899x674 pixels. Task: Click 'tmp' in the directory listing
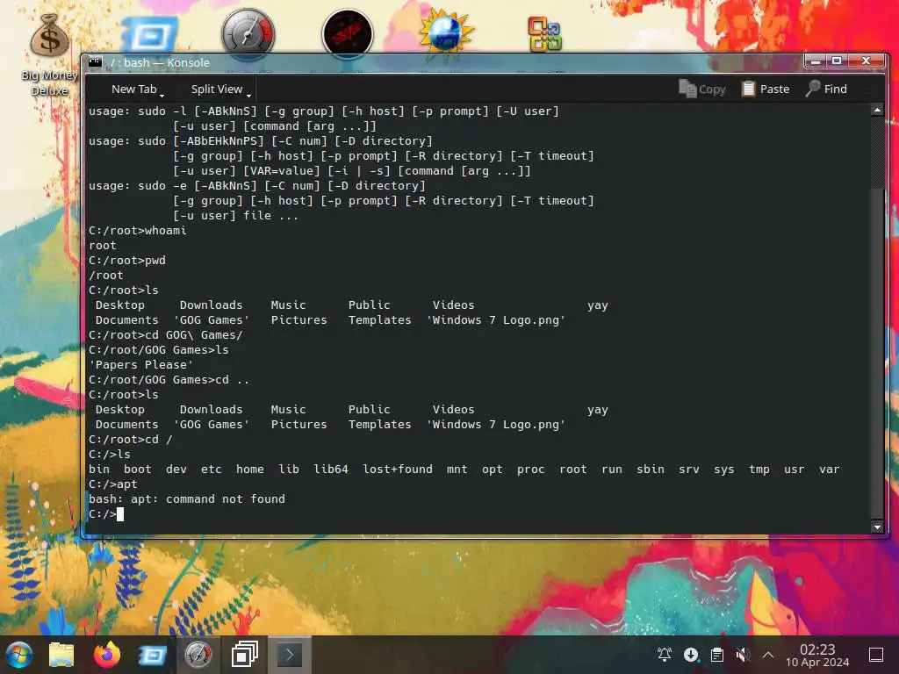point(759,470)
